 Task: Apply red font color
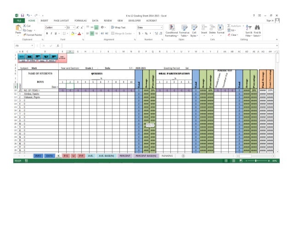coord(79,33)
